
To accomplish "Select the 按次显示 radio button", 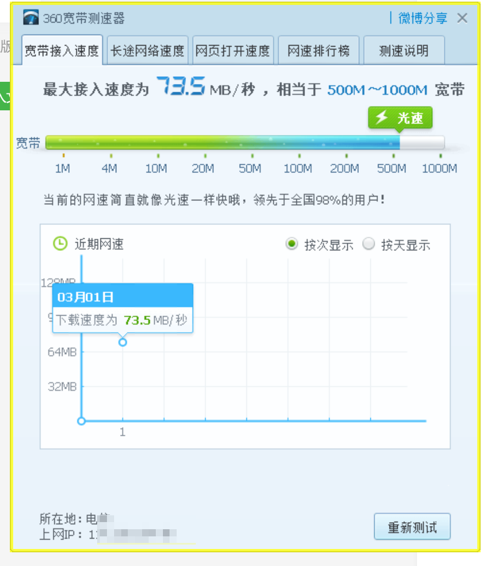I will coord(291,244).
